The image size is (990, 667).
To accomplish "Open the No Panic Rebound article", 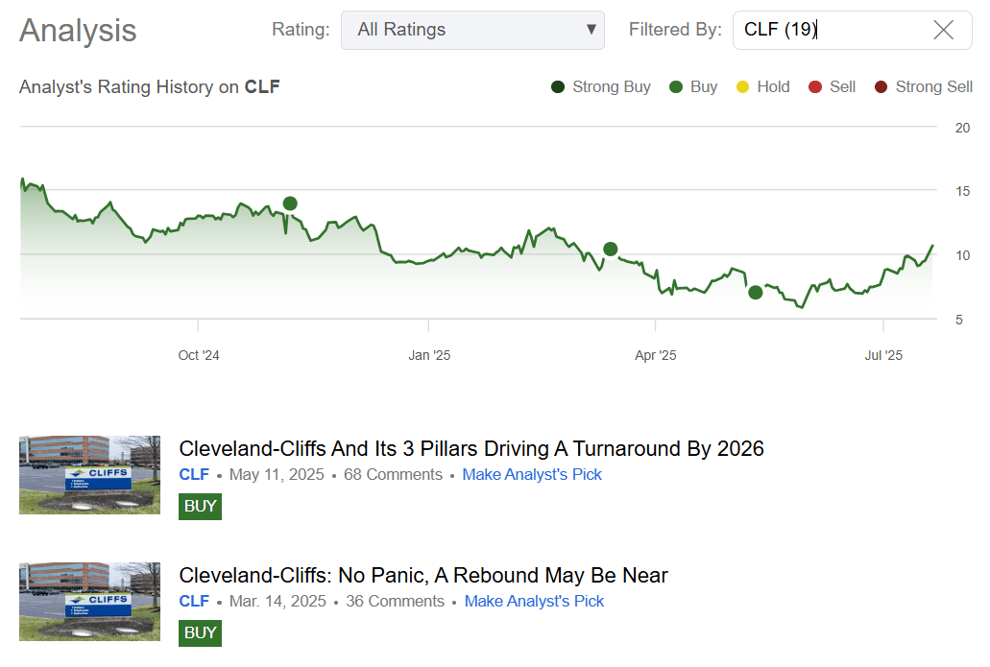I will point(423,575).
